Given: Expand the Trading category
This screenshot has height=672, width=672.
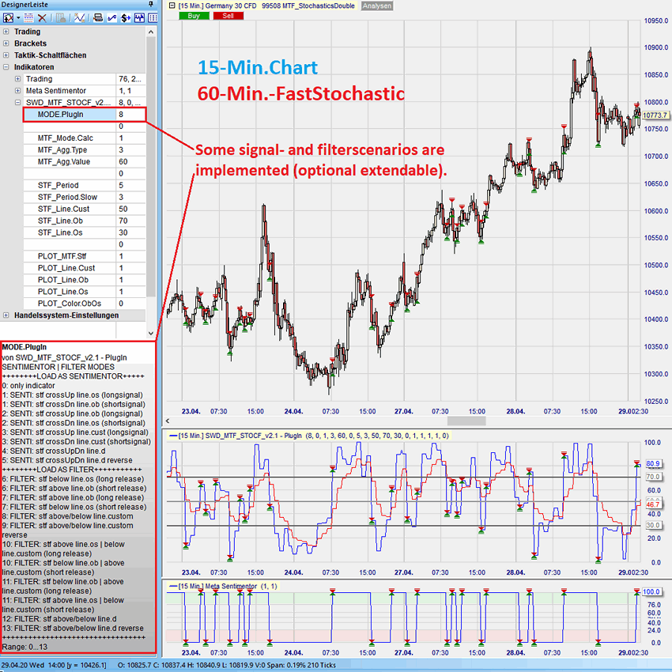Looking at the screenshot, I should 6,32.
